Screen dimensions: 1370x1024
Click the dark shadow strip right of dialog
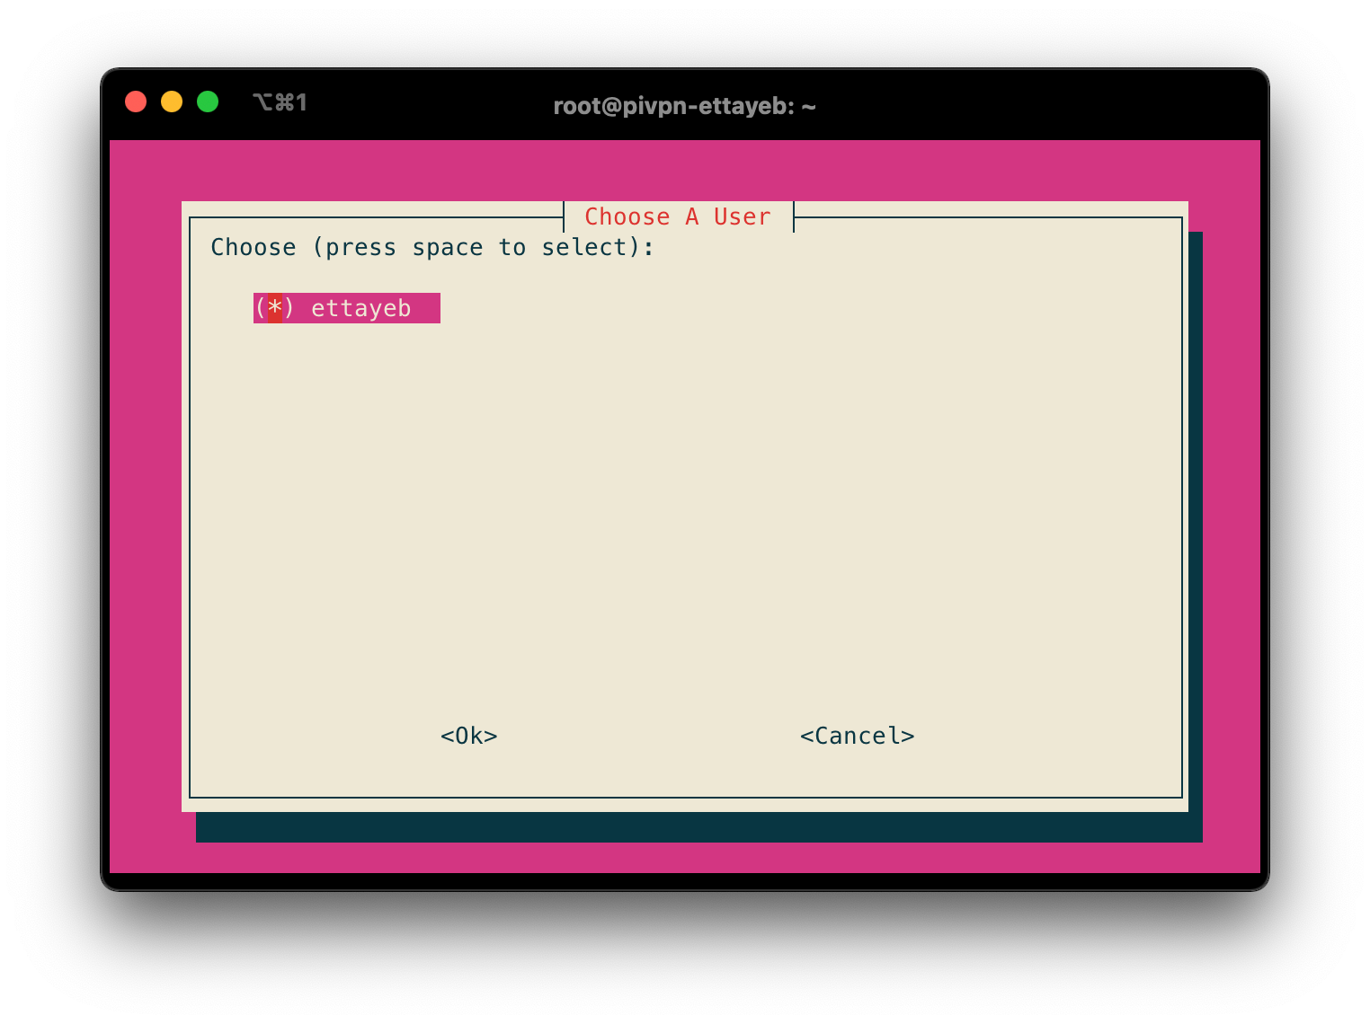click(1196, 521)
